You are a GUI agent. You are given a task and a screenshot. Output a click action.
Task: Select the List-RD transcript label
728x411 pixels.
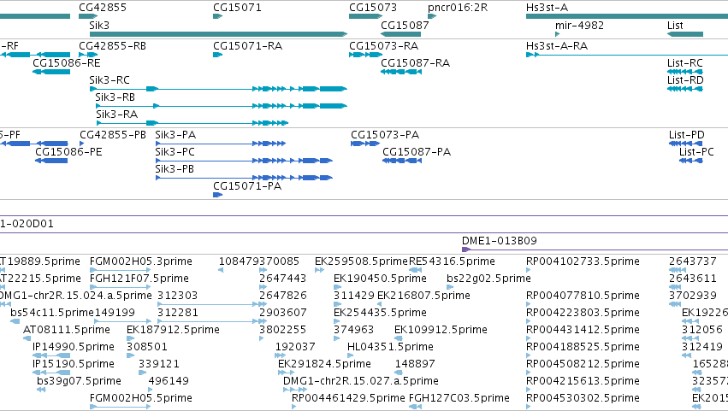[685, 80]
